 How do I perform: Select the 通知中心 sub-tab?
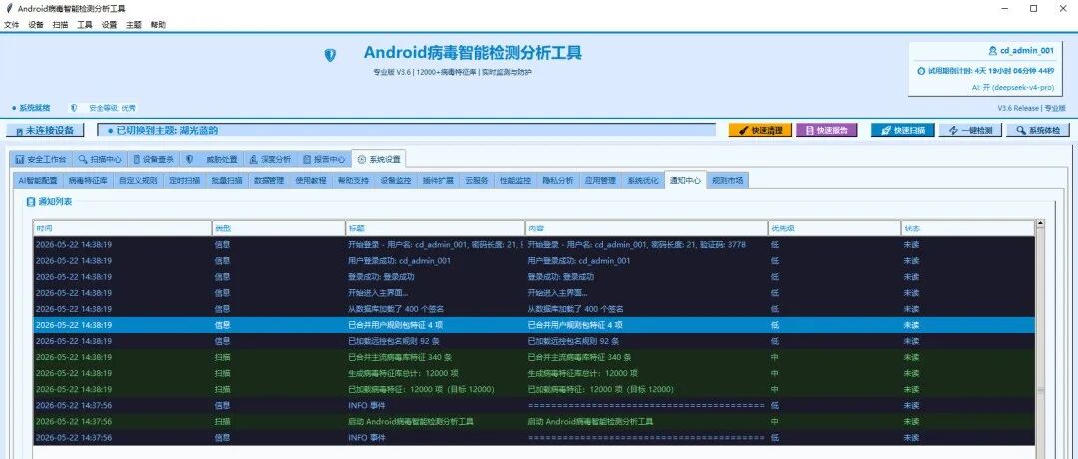[685, 180]
